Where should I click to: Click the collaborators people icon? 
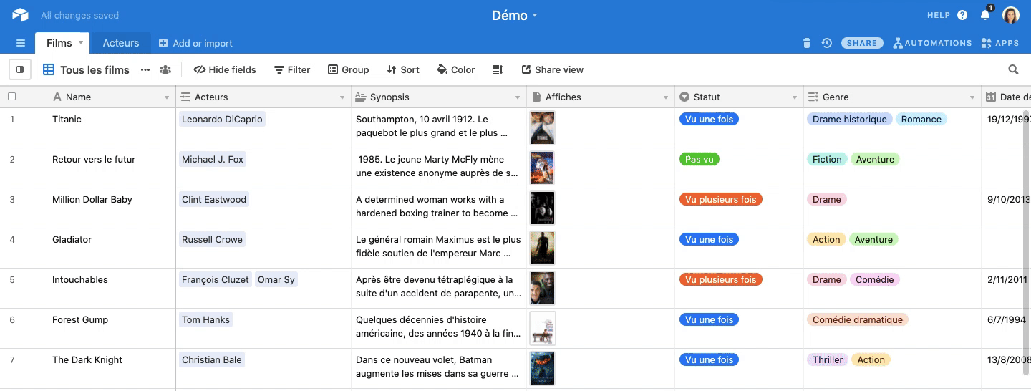165,69
